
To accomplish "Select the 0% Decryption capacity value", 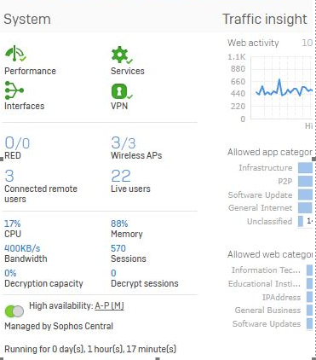I will tap(10, 273).
